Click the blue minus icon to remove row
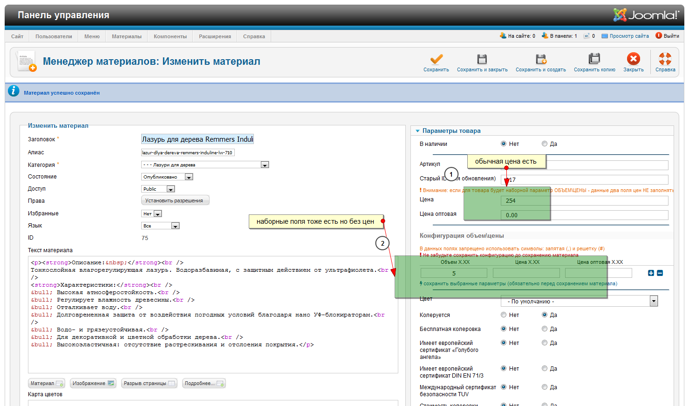 pyautogui.click(x=660, y=273)
